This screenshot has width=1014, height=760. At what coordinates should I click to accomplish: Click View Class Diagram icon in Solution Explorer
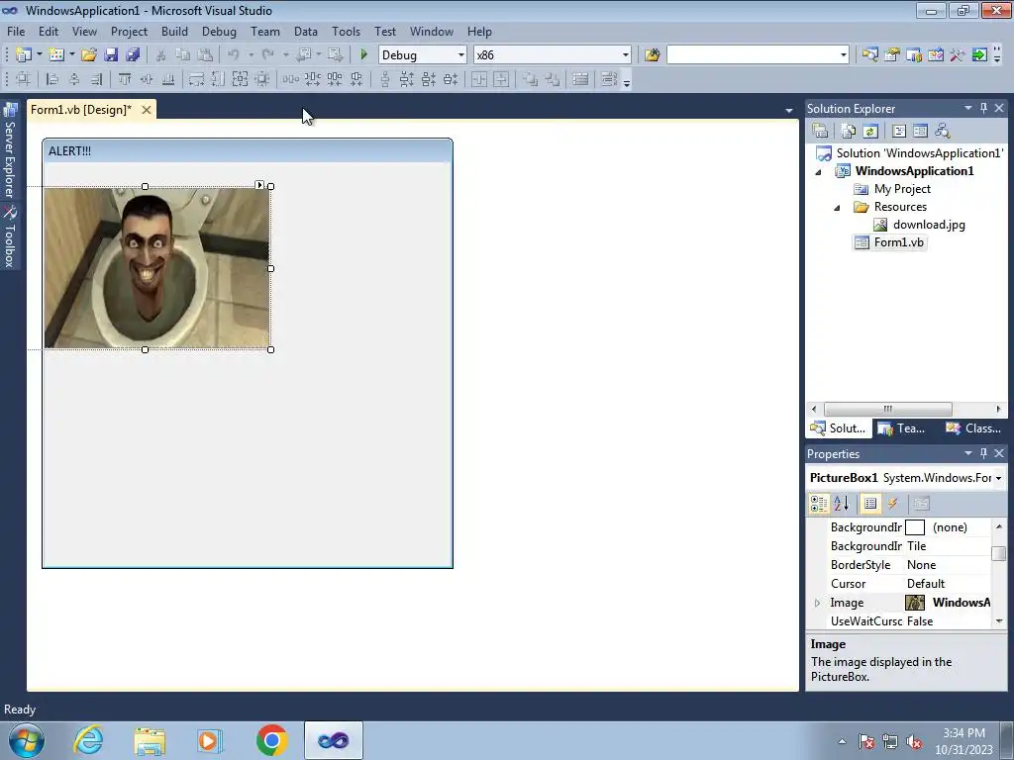click(x=943, y=132)
